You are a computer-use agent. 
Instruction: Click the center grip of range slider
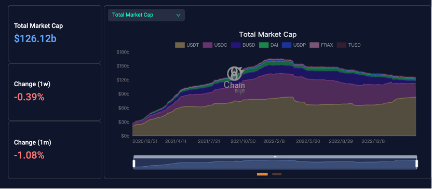point(275,157)
